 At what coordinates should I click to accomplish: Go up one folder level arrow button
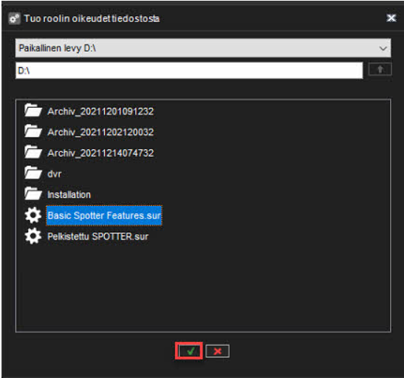coord(380,69)
